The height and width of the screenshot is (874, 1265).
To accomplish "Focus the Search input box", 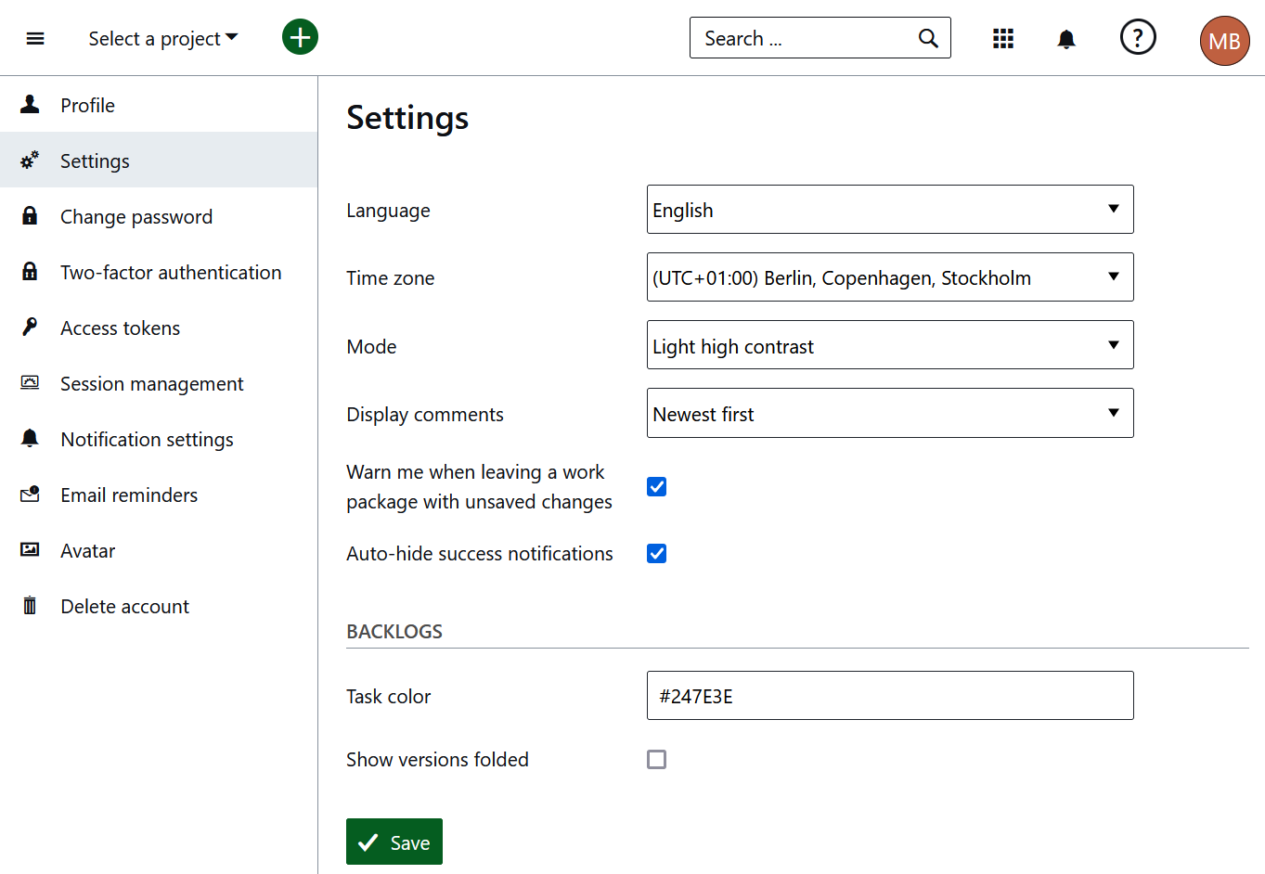I will click(803, 38).
